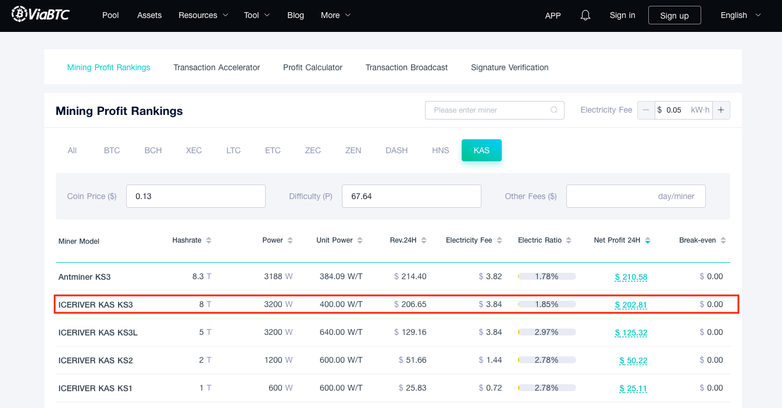Screen dimensions: 782x408
Task: Click the Difficulty input field
Action: pos(412,196)
